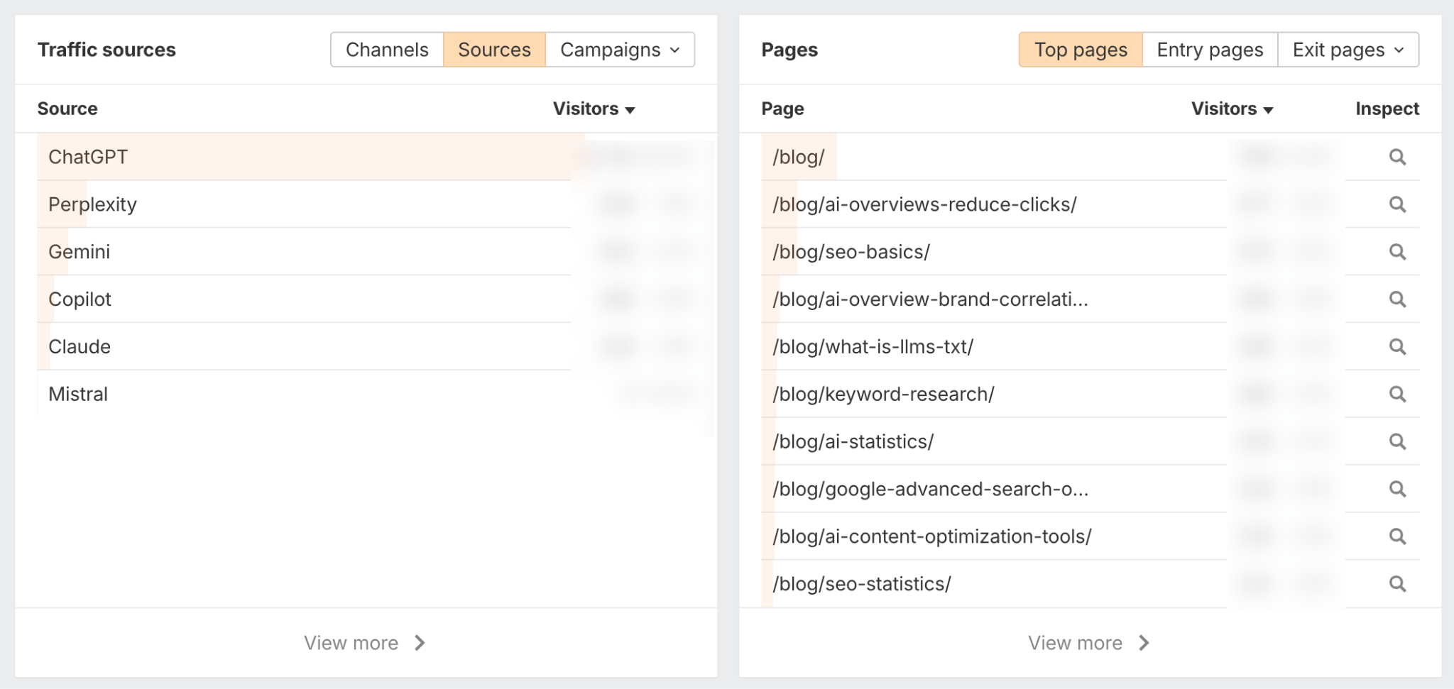Inspect the /blog/ page
Viewport: 1454px width, 689px height.
pyautogui.click(x=1398, y=156)
